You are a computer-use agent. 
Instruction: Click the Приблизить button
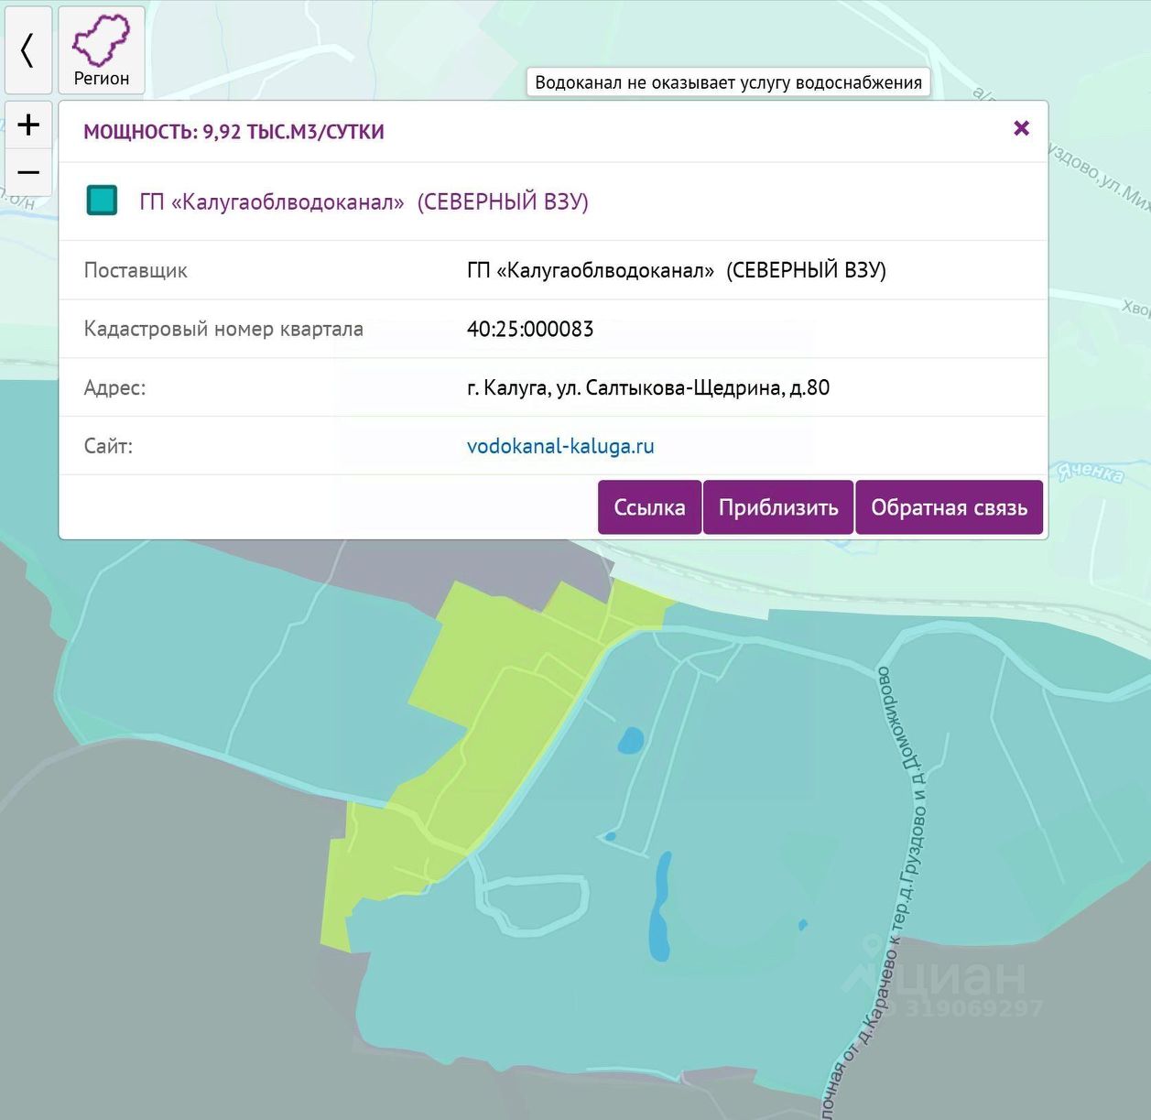778,507
